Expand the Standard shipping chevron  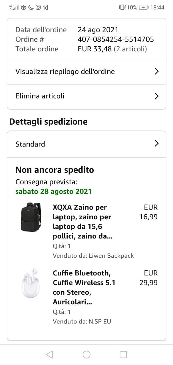coord(156,144)
